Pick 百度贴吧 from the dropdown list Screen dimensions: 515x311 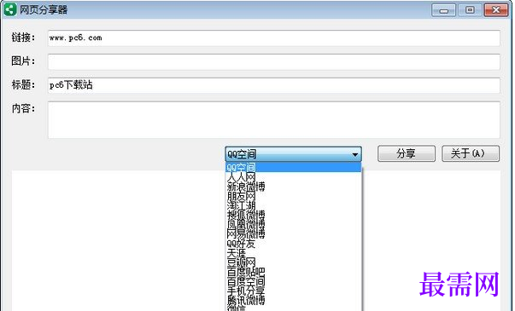(293, 272)
